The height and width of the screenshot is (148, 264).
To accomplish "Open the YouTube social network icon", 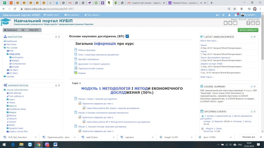I will click(x=253, y=23).
